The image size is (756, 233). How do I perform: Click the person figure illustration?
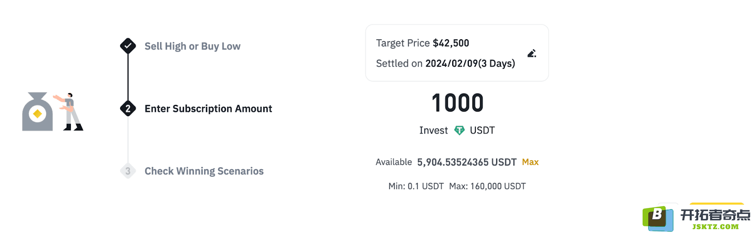[x=69, y=112]
